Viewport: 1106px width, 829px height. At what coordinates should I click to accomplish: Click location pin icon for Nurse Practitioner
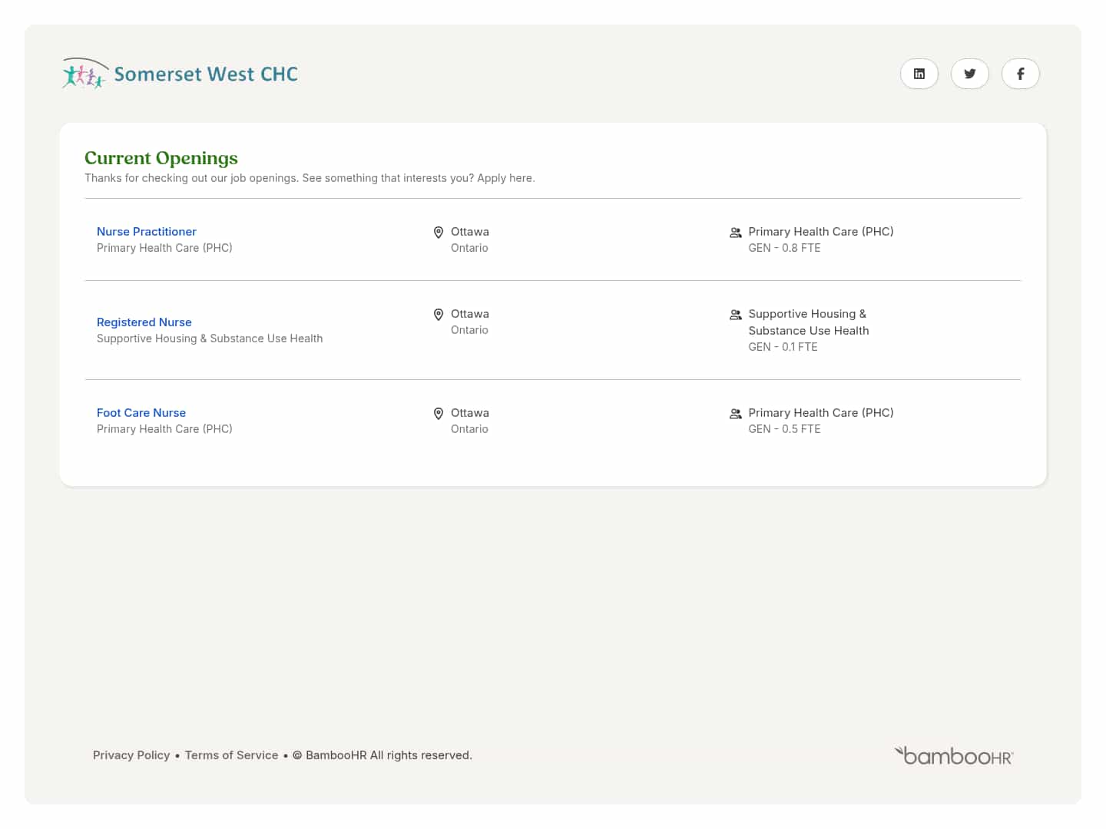[439, 233]
